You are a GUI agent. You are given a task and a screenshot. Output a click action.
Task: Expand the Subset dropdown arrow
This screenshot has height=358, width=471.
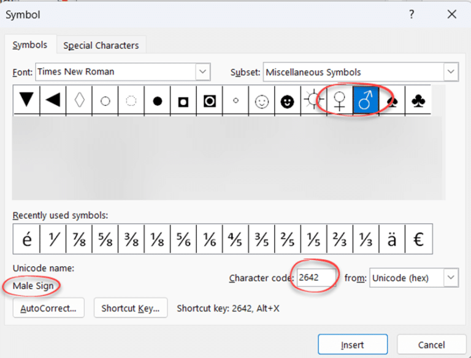(451, 72)
